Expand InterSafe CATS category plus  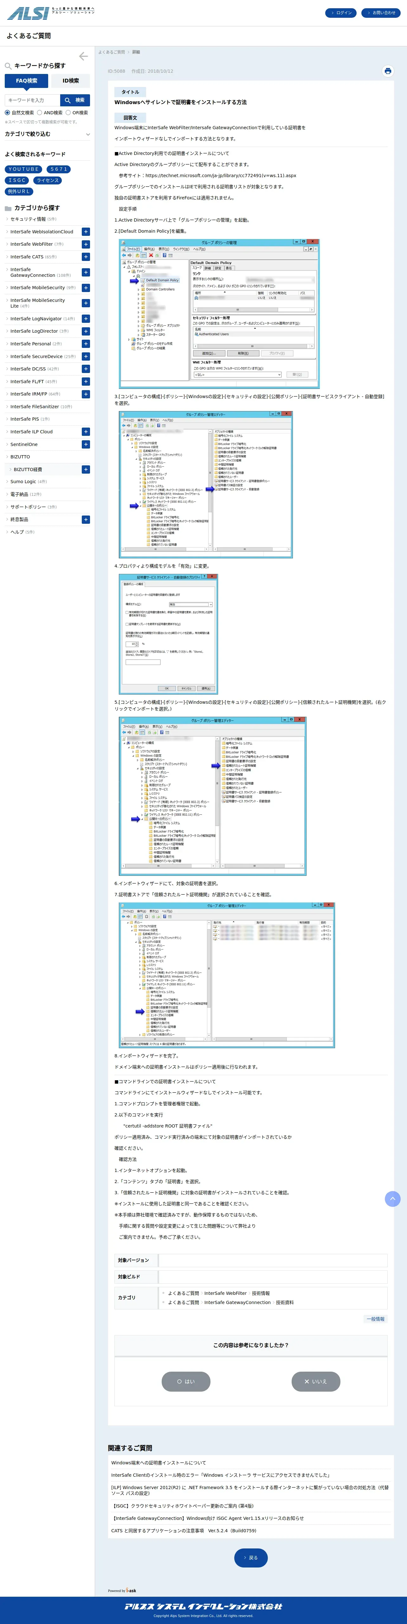point(86,256)
